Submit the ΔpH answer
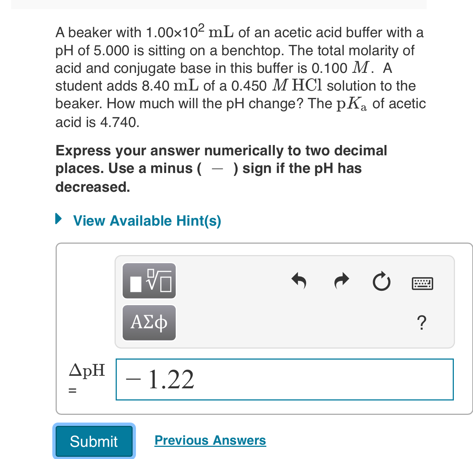This screenshot has height=459, width=473. click(x=94, y=441)
